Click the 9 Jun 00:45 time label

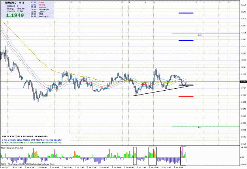(x=179, y=167)
